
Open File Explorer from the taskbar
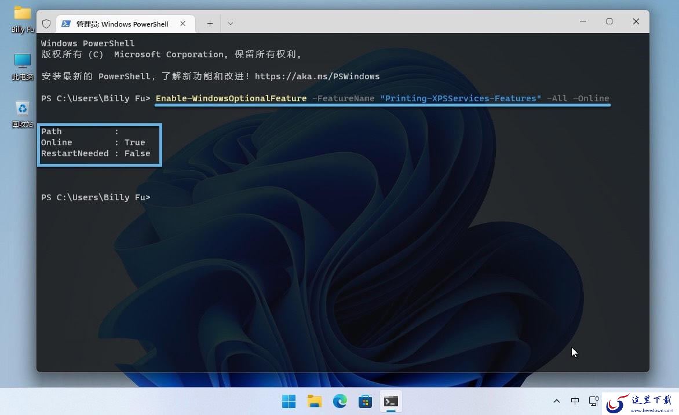[315, 402]
